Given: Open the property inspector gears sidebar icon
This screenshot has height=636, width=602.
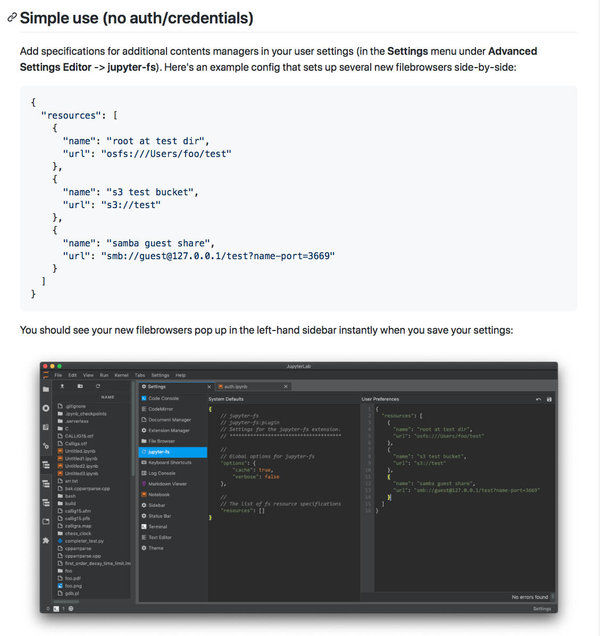Looking at the screenshot, I should pyautogui.click(x=46, y=446).
